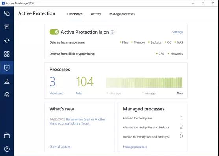Viewport: 219px width, 156px height.
Task: Open the Help question mark in sidebar
Action: click(x=7, y=149)
